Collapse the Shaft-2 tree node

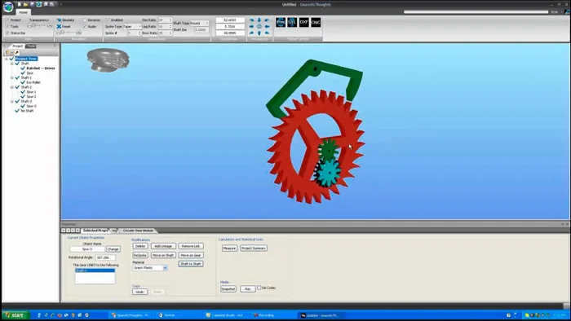point(12,87)
